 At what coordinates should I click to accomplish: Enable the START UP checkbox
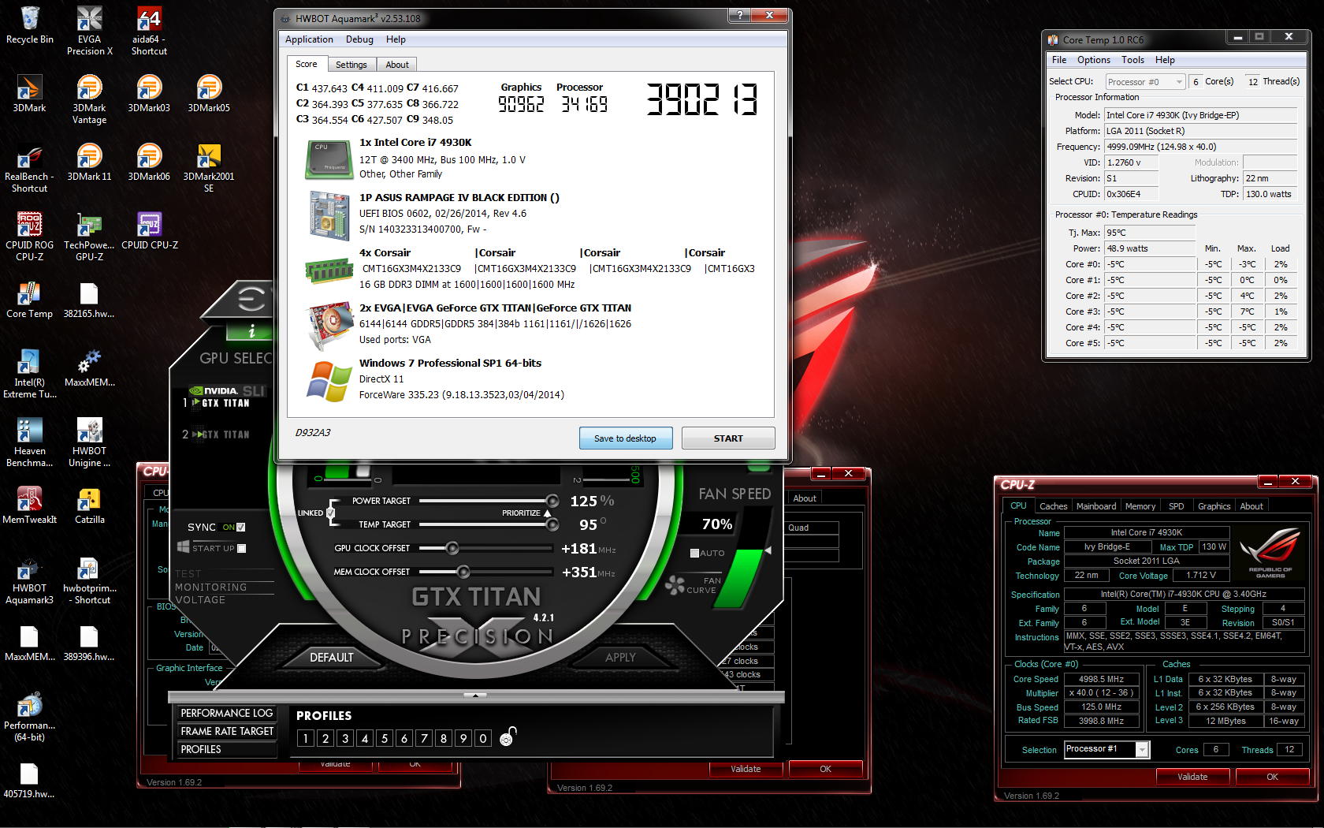pyautogui.click(x=242, y=548)
